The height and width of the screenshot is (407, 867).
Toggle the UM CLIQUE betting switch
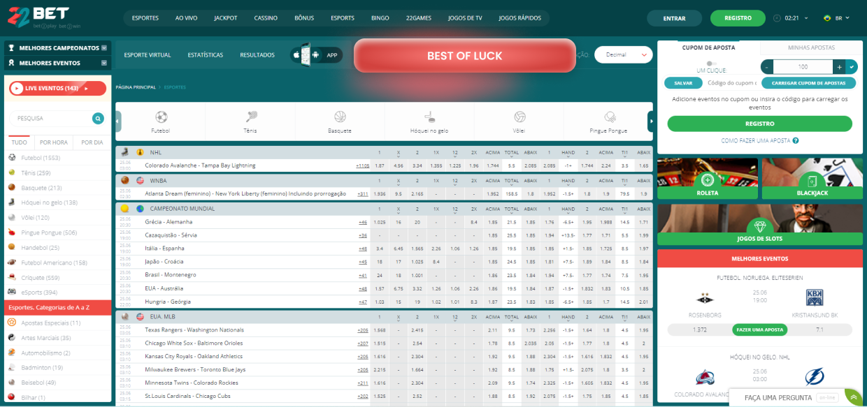(712, 64)
